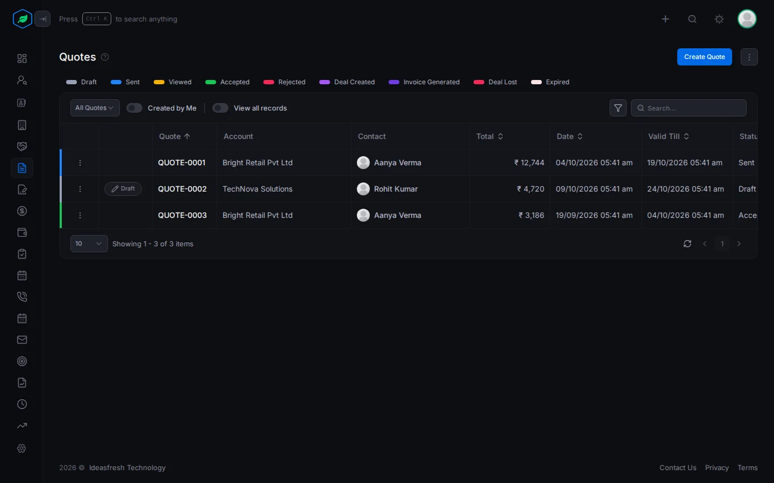Open the target goals icon in sidebar

(22, 361)
